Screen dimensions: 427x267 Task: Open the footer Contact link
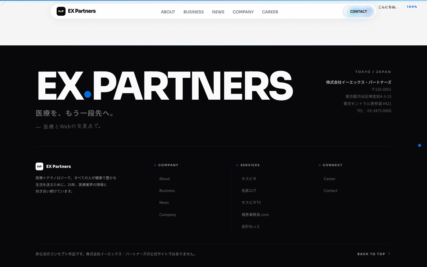(331, 190)
